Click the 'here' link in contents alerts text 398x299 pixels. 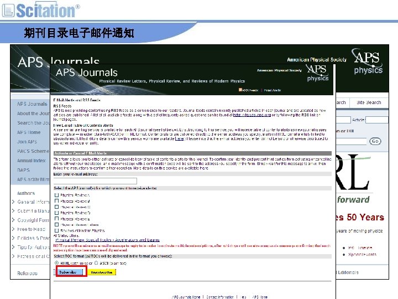pyautogui.click(x=180, y=138)
